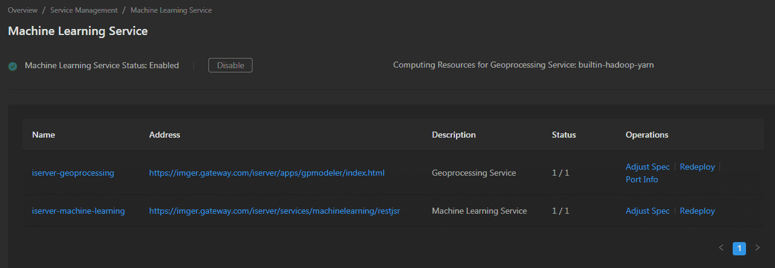The image size is (775, 268).
Task: Open the gpmodeler index.html address link
Action: tap(266, 173)
